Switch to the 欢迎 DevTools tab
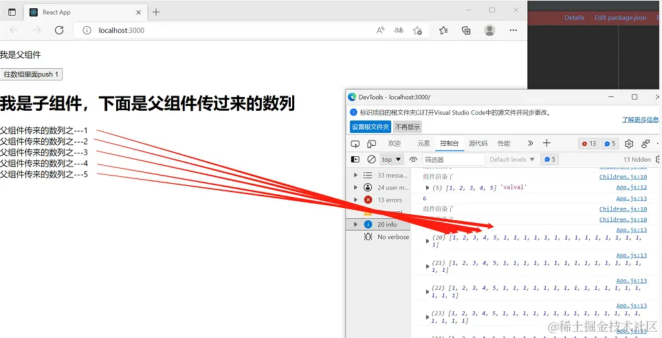This screenshot has height=338, width=662. (395, 143)
